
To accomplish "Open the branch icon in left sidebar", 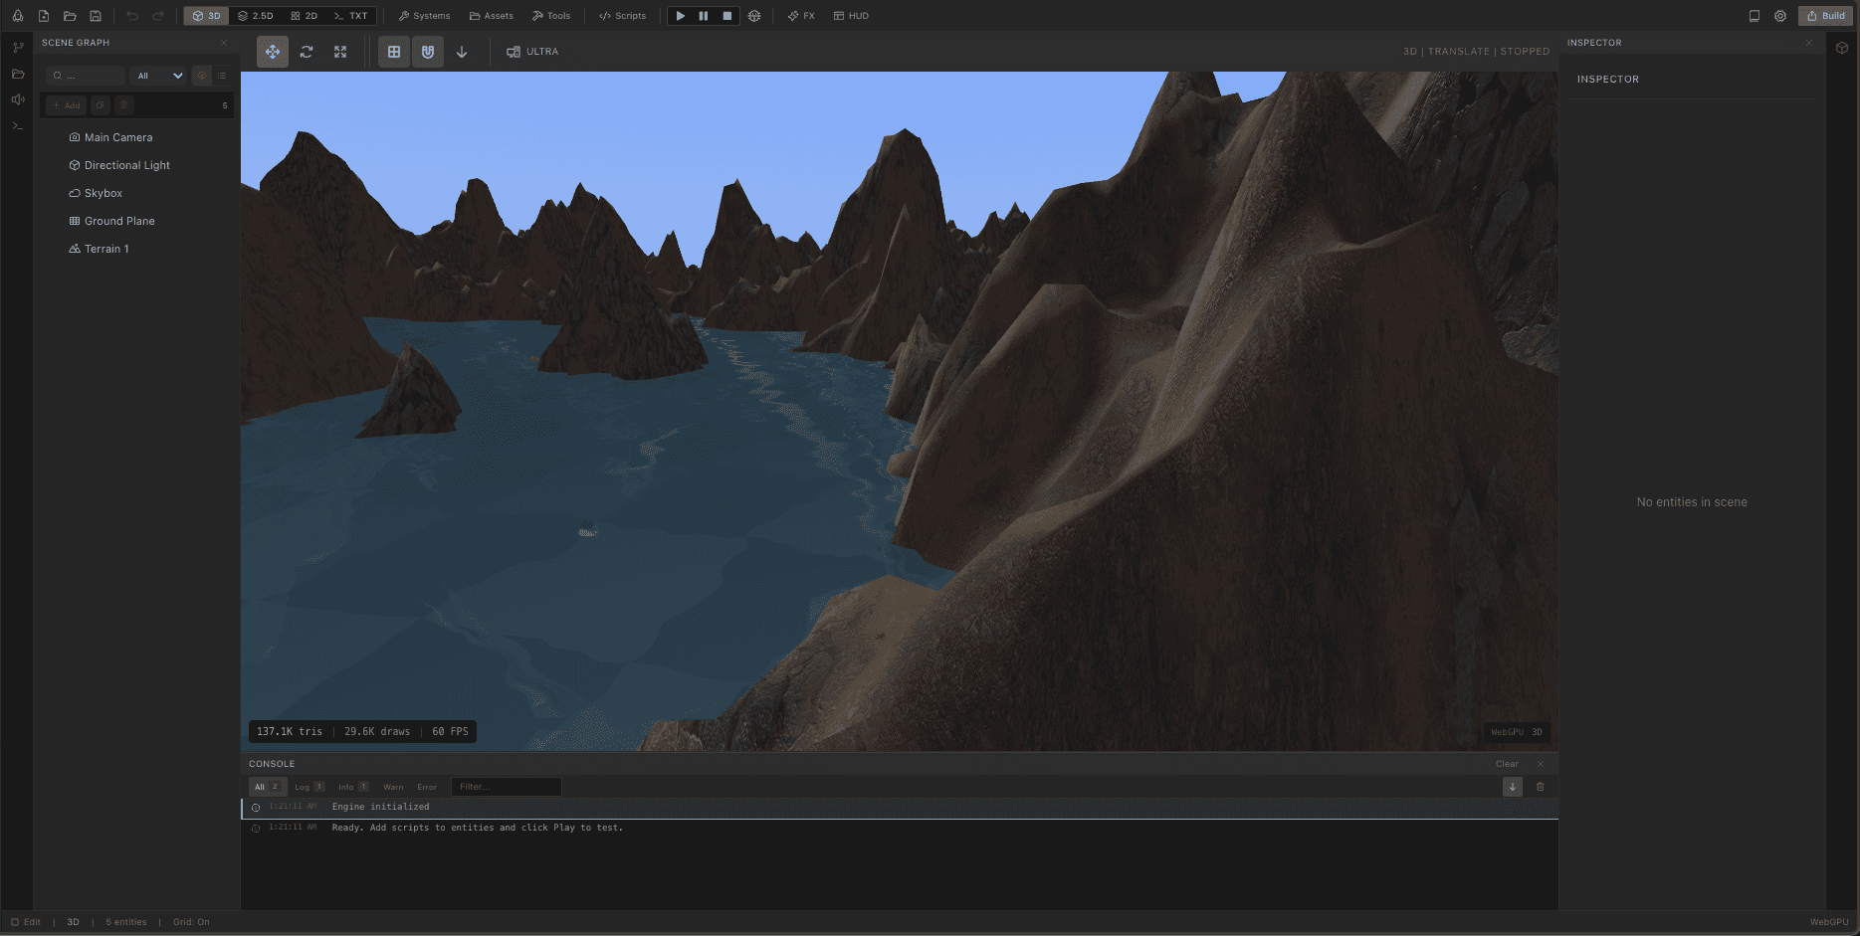I will tap(18, 48).
